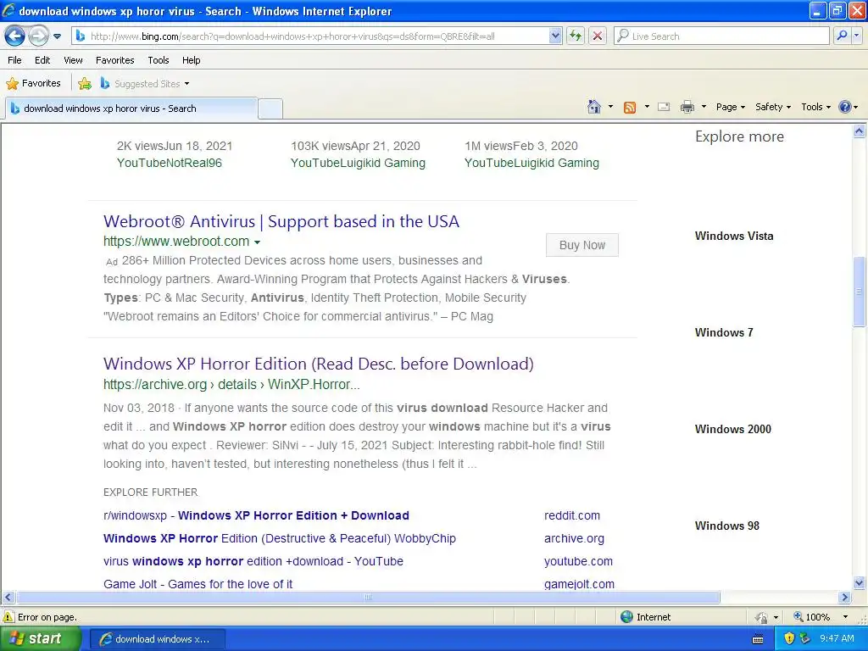Open the command bar Tools dropdown
The width and height of the screenshot is (868, 651).
[x=816, y=107]
